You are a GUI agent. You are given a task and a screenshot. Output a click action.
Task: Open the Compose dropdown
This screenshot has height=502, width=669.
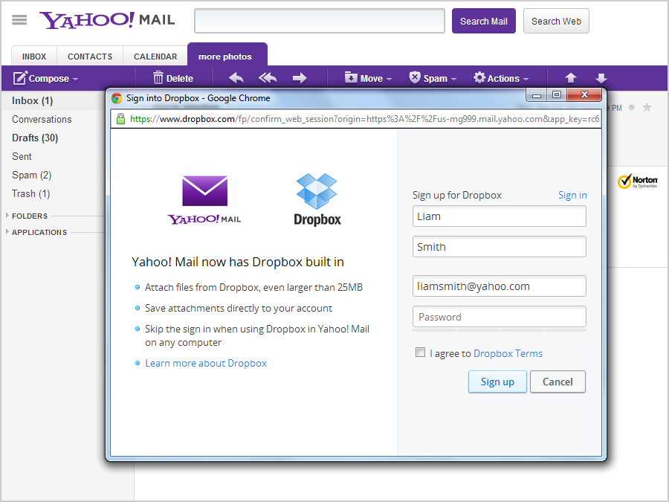74,79
